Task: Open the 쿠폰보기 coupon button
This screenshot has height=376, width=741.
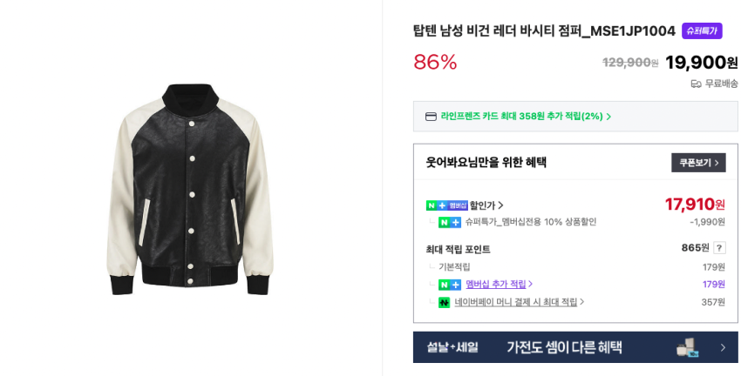Action: (x=698, y=163)
